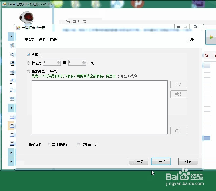Open the second sidebar tool icon in top group
Viewport: 216px width, 191px height.
(x=12, y=54)
